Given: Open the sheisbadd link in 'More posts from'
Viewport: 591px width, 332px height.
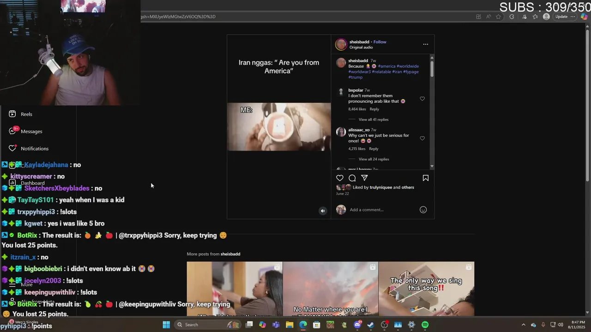Looking at the screenshot, I should click(230, 254).
